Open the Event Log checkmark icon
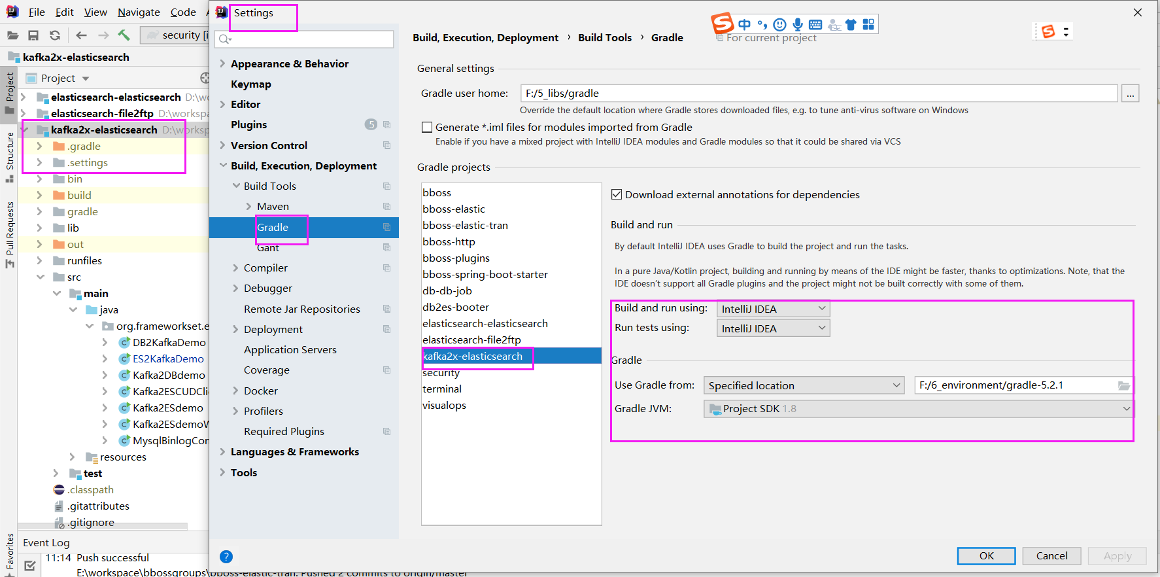This screenshot has width=1160, height=577. (x=29, y=565)
